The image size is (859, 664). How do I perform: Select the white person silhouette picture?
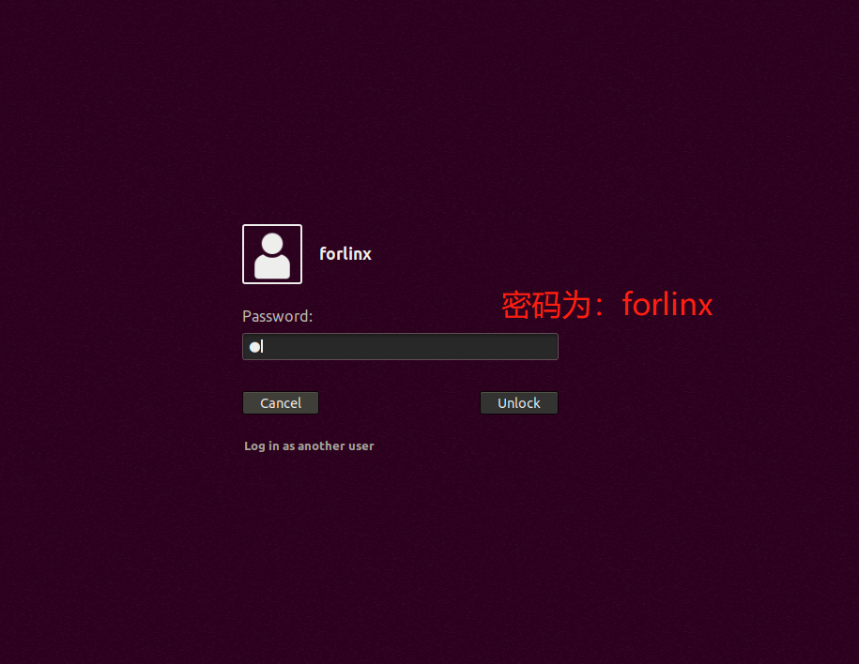point(272,256)
